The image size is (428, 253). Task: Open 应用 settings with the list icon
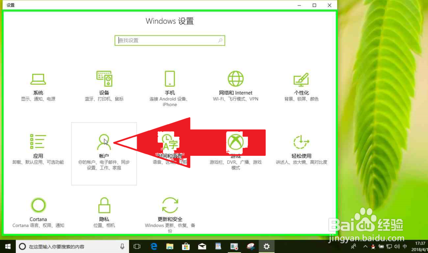[38, 146]
